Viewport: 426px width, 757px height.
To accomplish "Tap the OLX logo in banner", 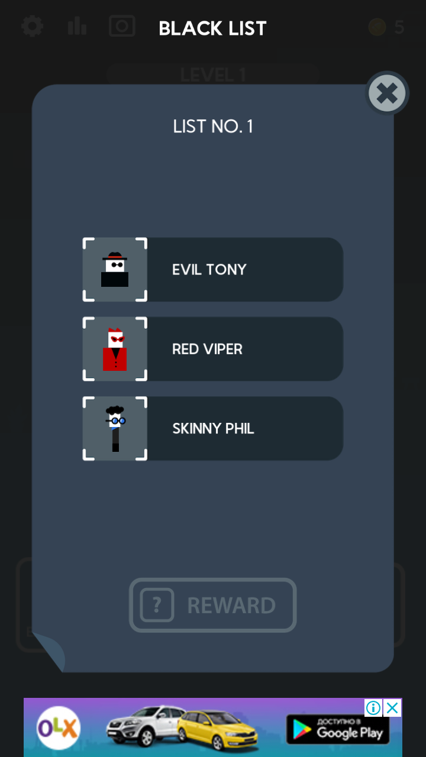I will coord(58,728).
